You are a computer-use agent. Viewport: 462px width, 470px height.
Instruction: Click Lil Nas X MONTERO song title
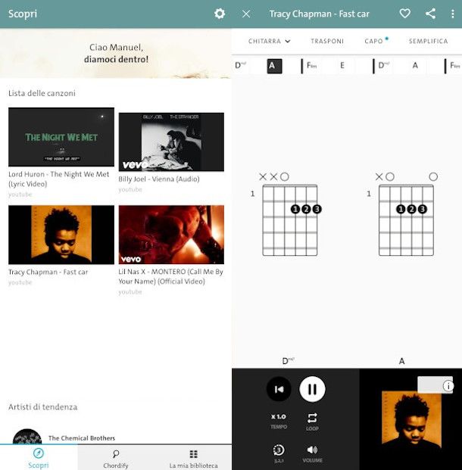point(170,276)
